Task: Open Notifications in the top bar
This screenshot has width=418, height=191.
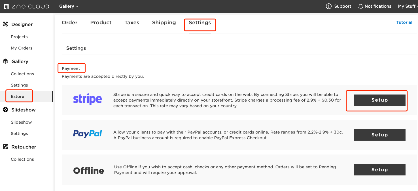Action: pyautogui.click(x=375, y=6)
